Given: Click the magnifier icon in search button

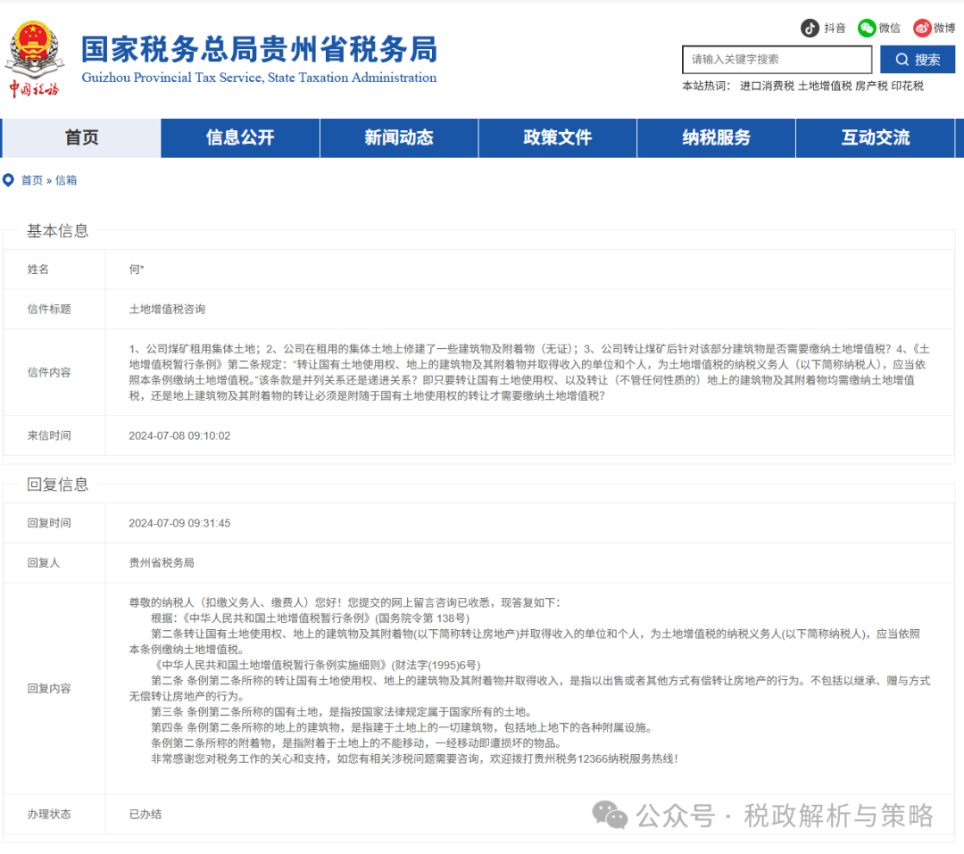Looking at the screenshot, I should [902, 60].
